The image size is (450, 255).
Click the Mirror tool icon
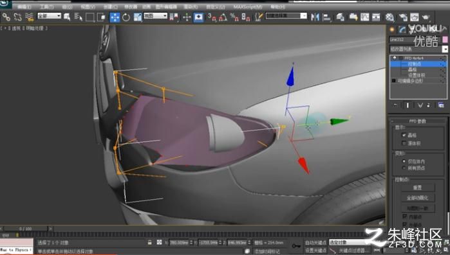pyautogui.click(x=315, y=17)
